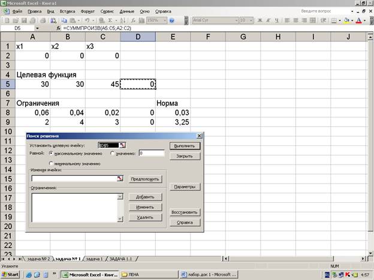Select 'минимальному значению' radio option
Screen dimensions: 374x280
tap(51, 163)
